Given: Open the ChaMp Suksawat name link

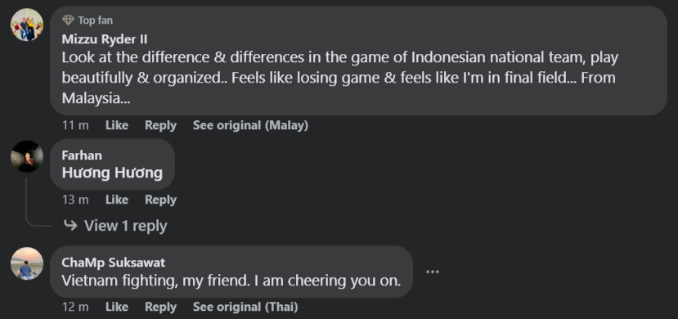Looking at the screenshot, I should (114, 263).
